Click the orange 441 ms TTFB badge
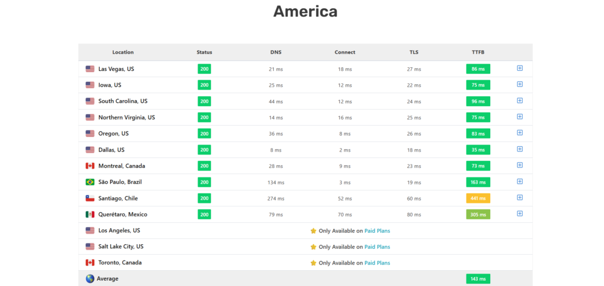The height and width of the screenshot is (286, 604). pos(478,198)
